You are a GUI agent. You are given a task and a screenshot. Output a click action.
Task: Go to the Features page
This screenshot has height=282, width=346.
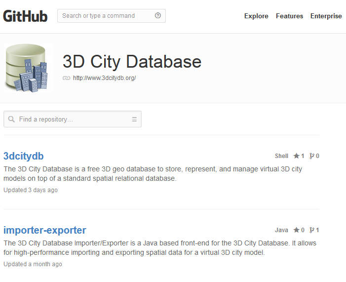click(290, 16)
